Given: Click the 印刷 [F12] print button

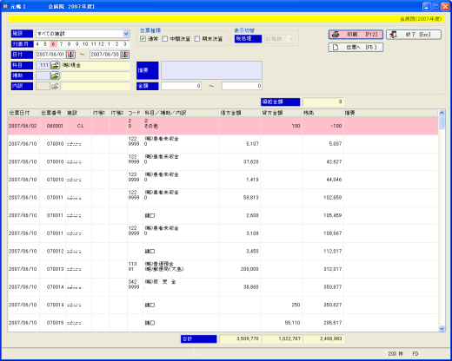Looking at the screenshot, I should click(x=356, y=35).
